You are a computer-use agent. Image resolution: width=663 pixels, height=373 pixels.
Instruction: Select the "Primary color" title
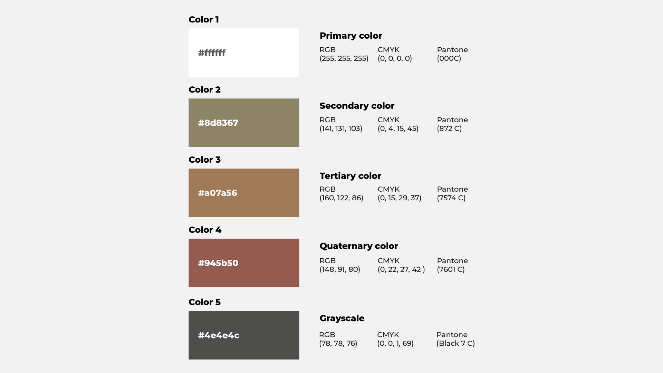coord(351,36)
